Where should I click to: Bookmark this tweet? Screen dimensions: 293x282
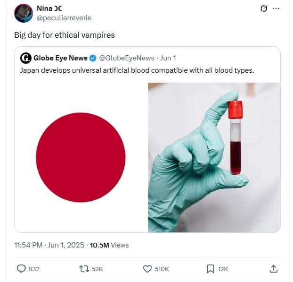[x=211, y=269]
